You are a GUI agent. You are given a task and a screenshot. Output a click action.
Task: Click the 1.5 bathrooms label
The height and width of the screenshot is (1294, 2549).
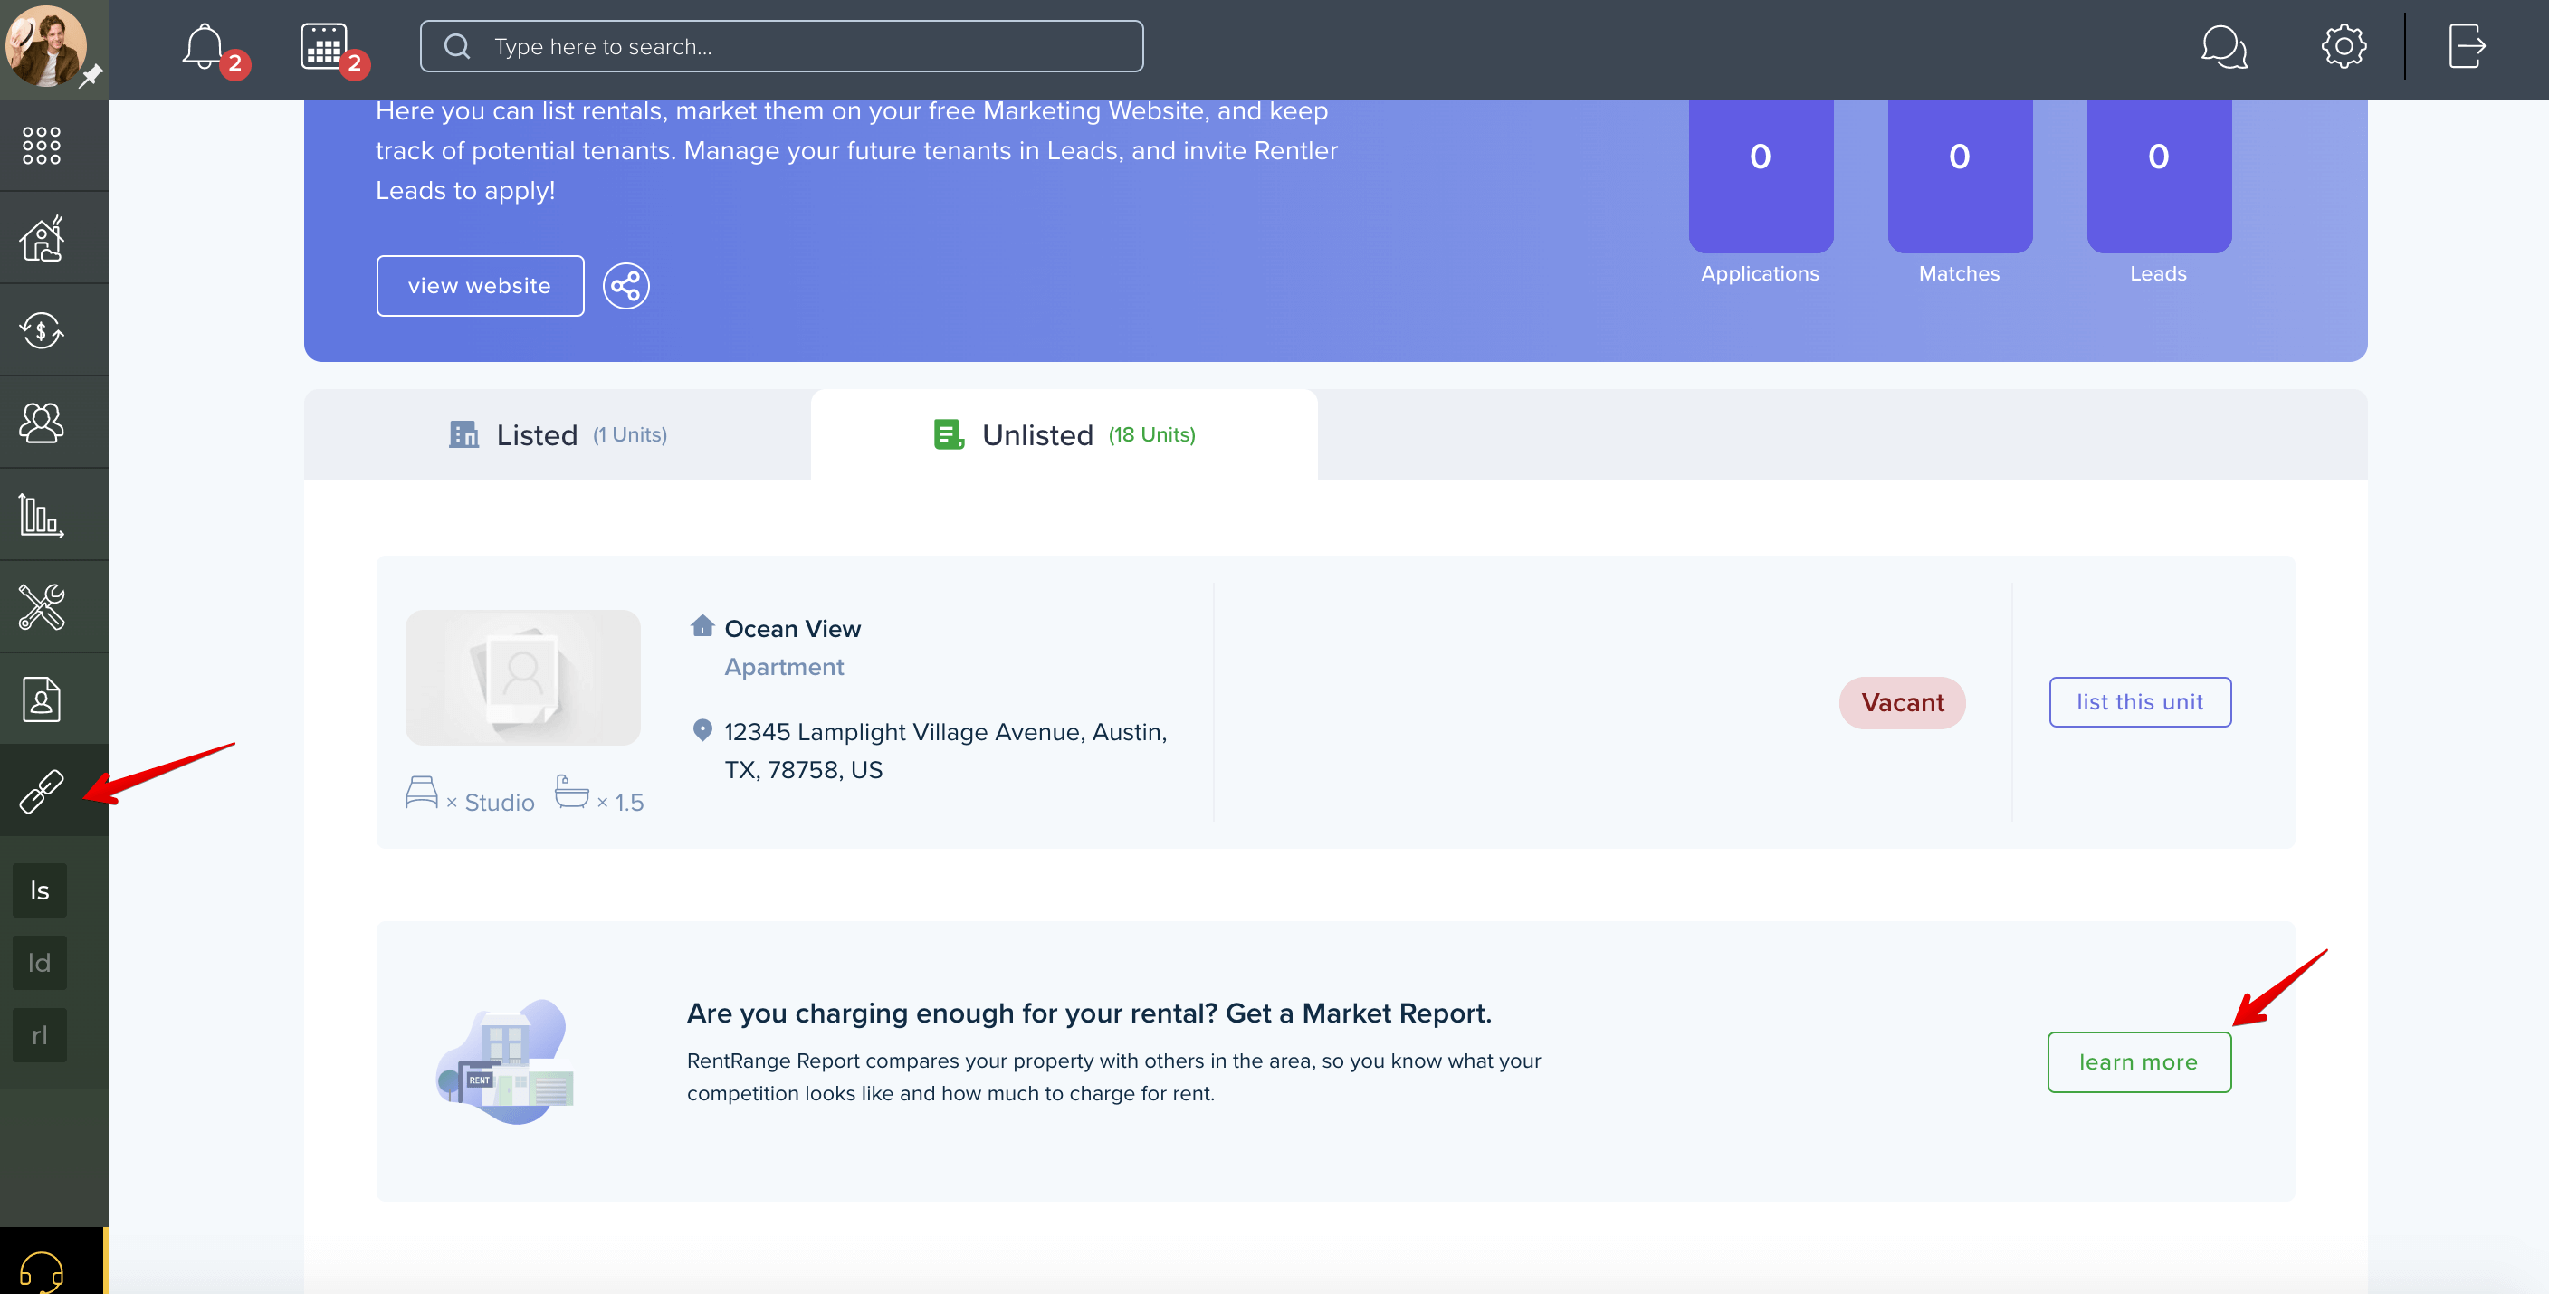tap(628, 803)
